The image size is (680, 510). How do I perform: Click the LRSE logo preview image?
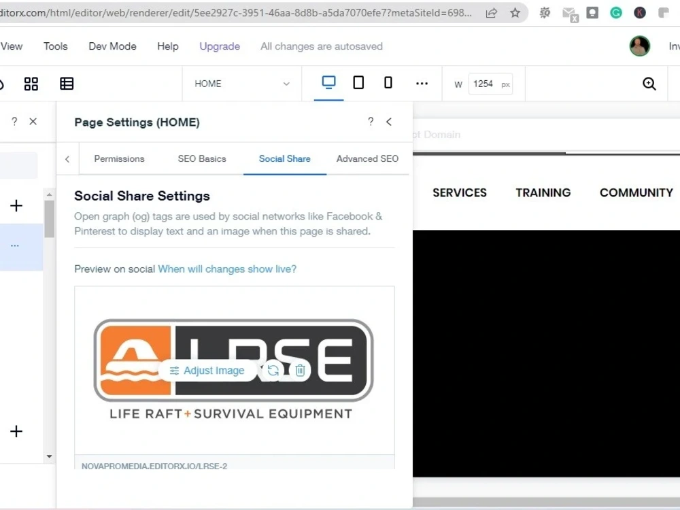click(x=233, y=369)
